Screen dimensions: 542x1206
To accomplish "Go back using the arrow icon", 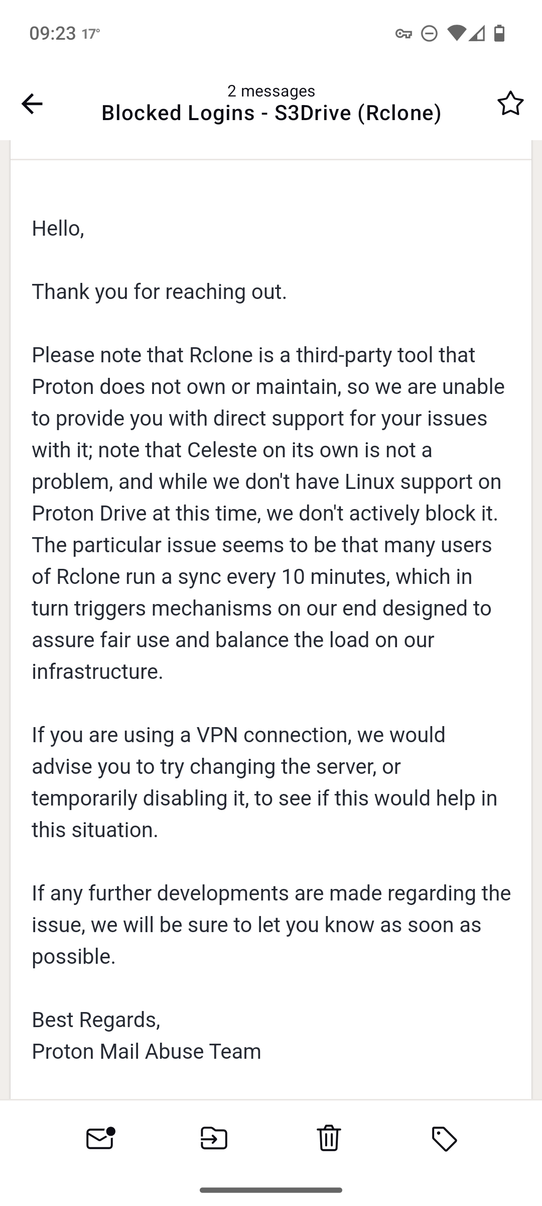I will tap(32, 104).
